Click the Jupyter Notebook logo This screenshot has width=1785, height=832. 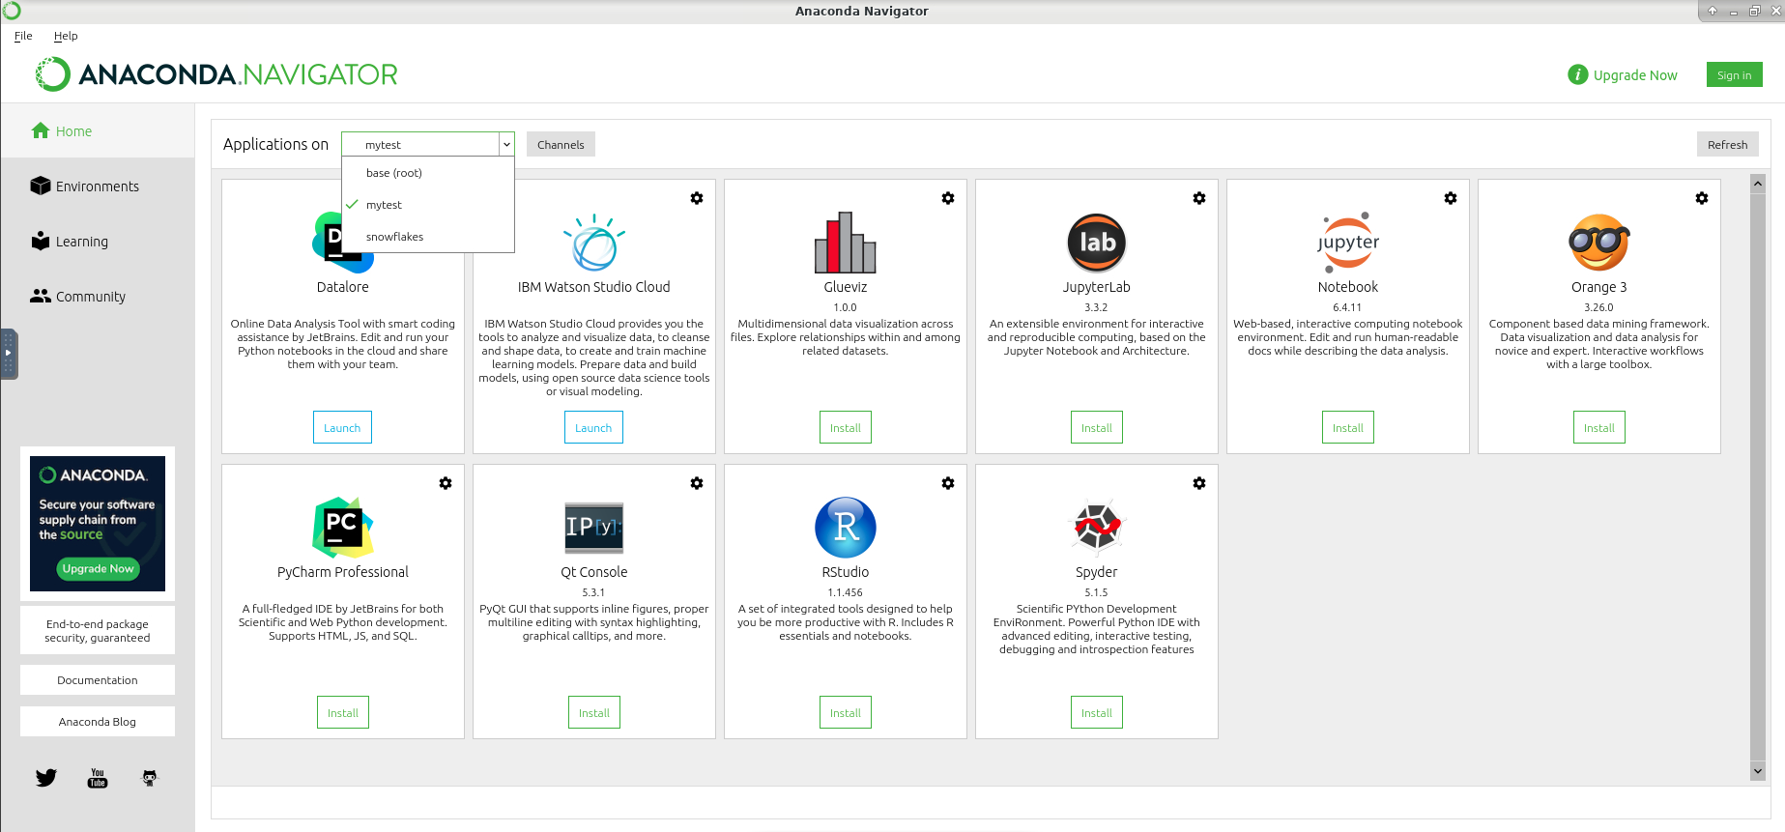click(x=1348, y=243)
